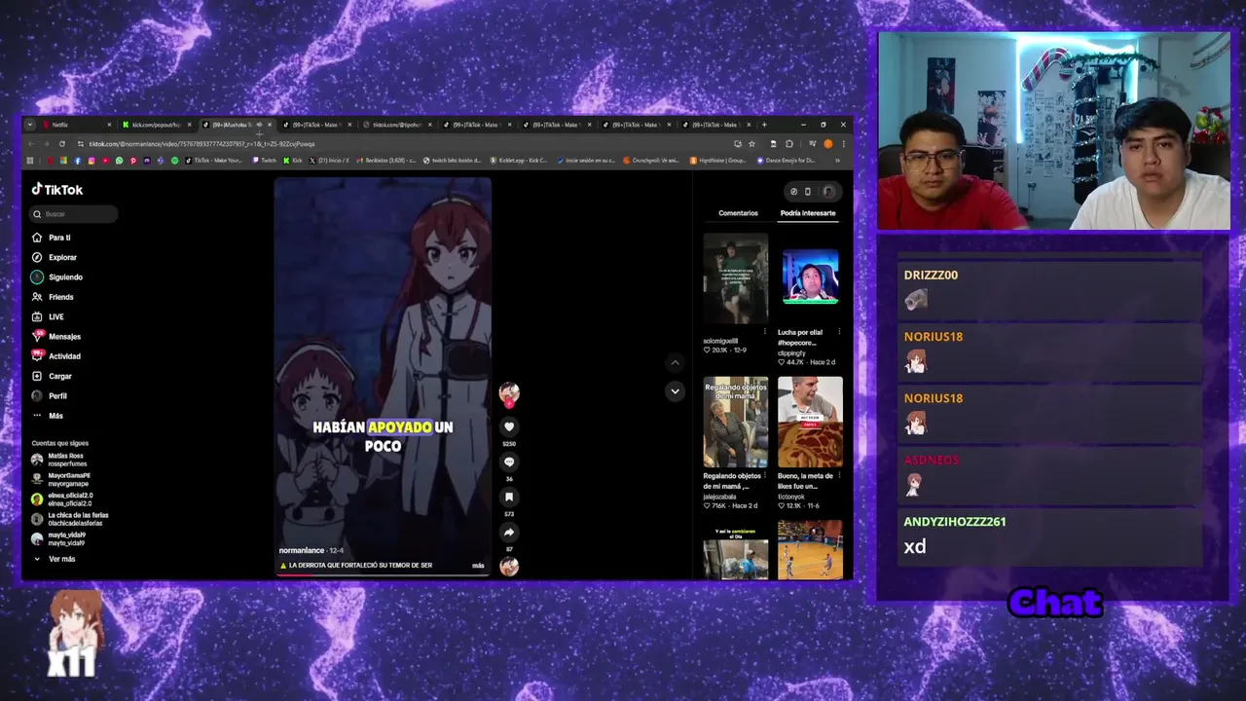Go to the Siguiendo feed
Viewport: 1246px width, 701px height.
click(x=57, y=277)
